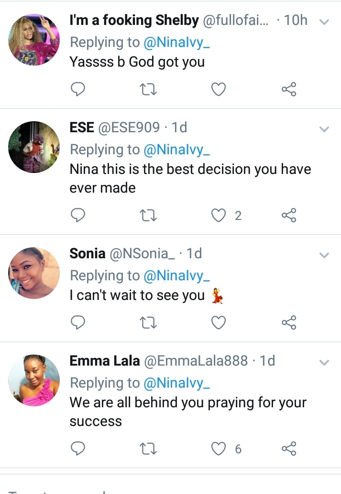Reply to the fooking Shelby tweet

click(x=77, y=89)
